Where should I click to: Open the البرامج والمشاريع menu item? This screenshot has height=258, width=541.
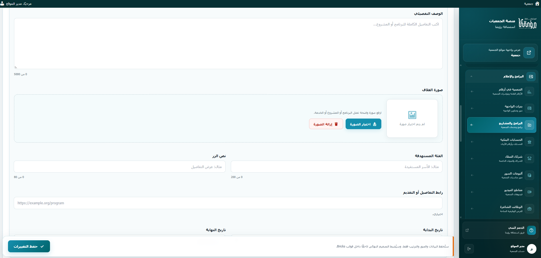502,125
